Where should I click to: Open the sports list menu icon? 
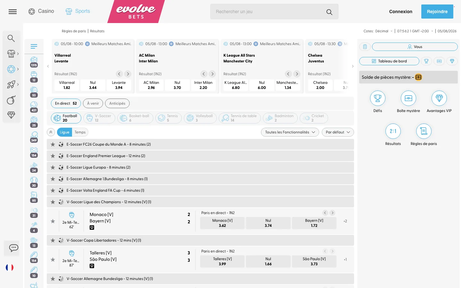point(34,46)
